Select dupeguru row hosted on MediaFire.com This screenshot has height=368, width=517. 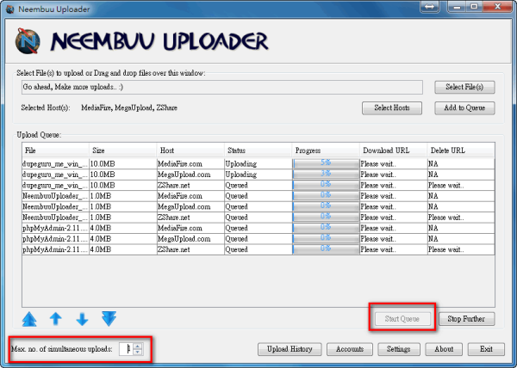(x=258, y=163)
